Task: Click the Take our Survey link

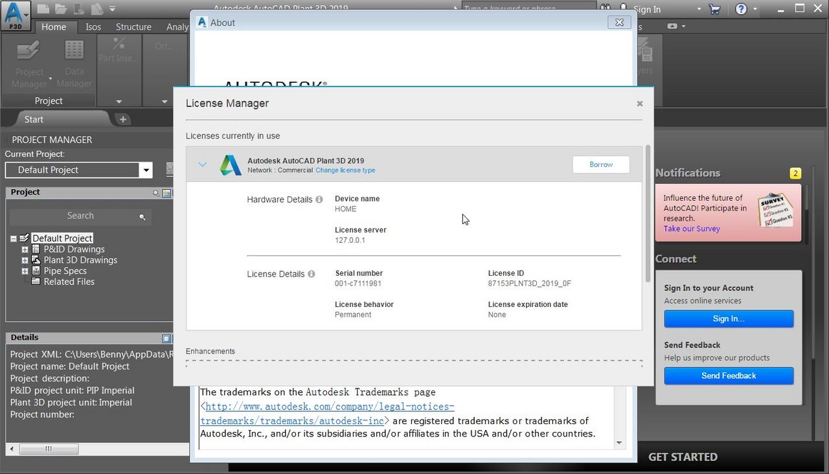Action: coord(692,229)
